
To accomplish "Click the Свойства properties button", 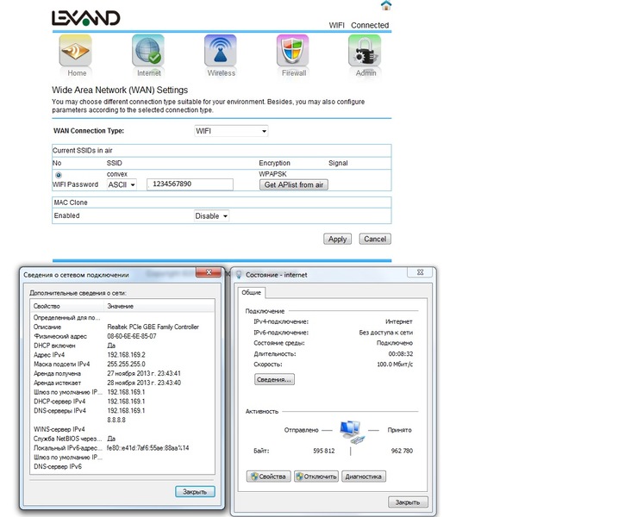I will click(268, 476).
